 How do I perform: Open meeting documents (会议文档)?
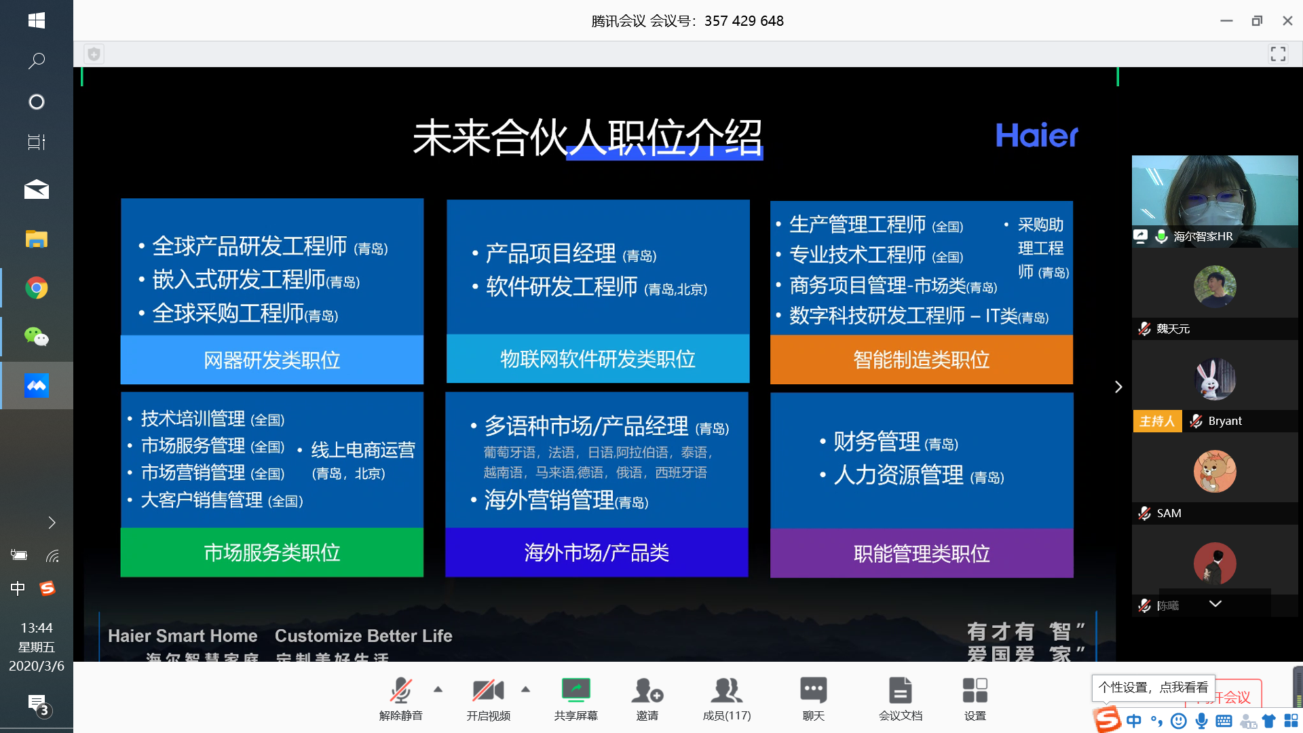pos(900,692)
